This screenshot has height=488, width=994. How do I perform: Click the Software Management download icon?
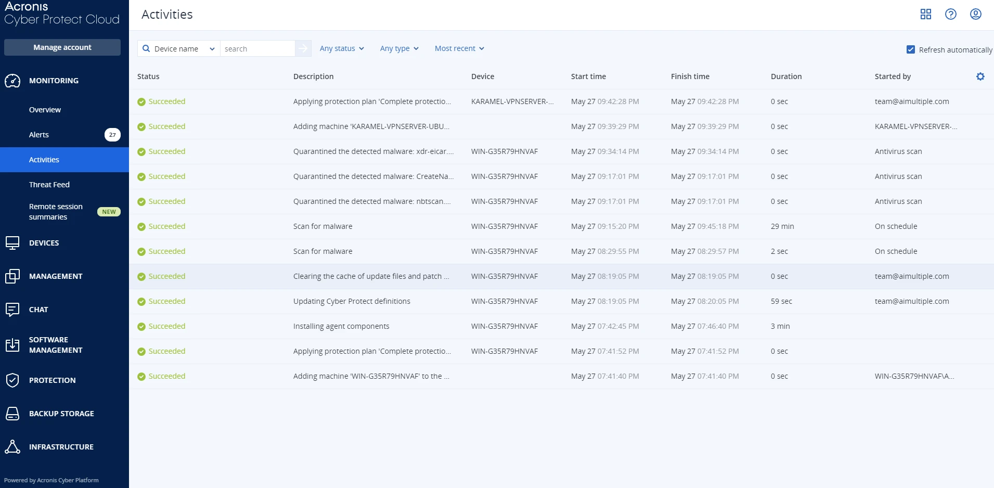(x=12, y=345)
